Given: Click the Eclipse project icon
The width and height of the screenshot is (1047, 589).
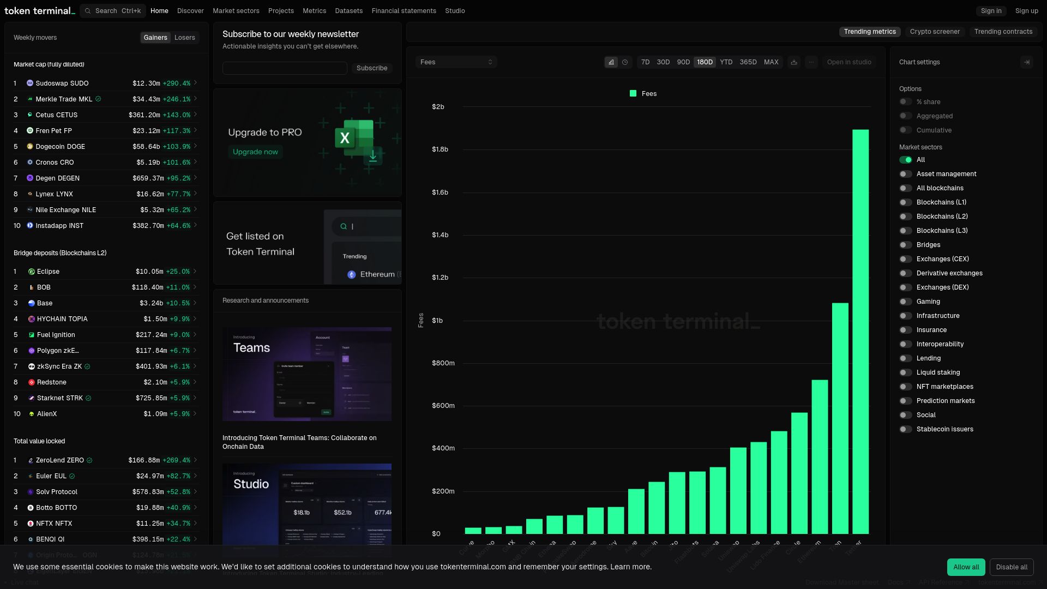Looking at the screenshot, I should pyautogui.click(x=32, y=272).
